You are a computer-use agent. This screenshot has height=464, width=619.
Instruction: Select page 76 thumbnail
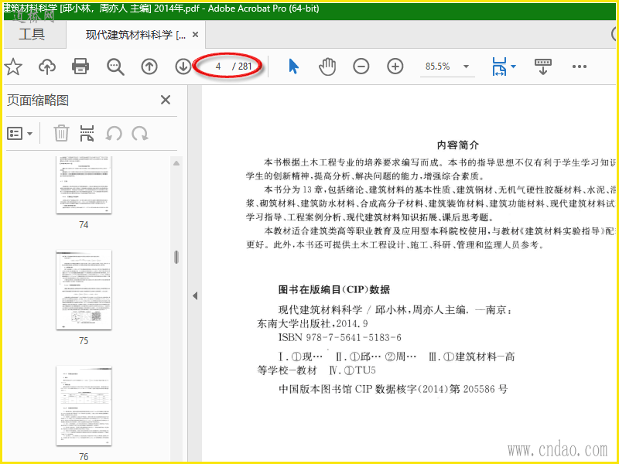tap(84, 406)
